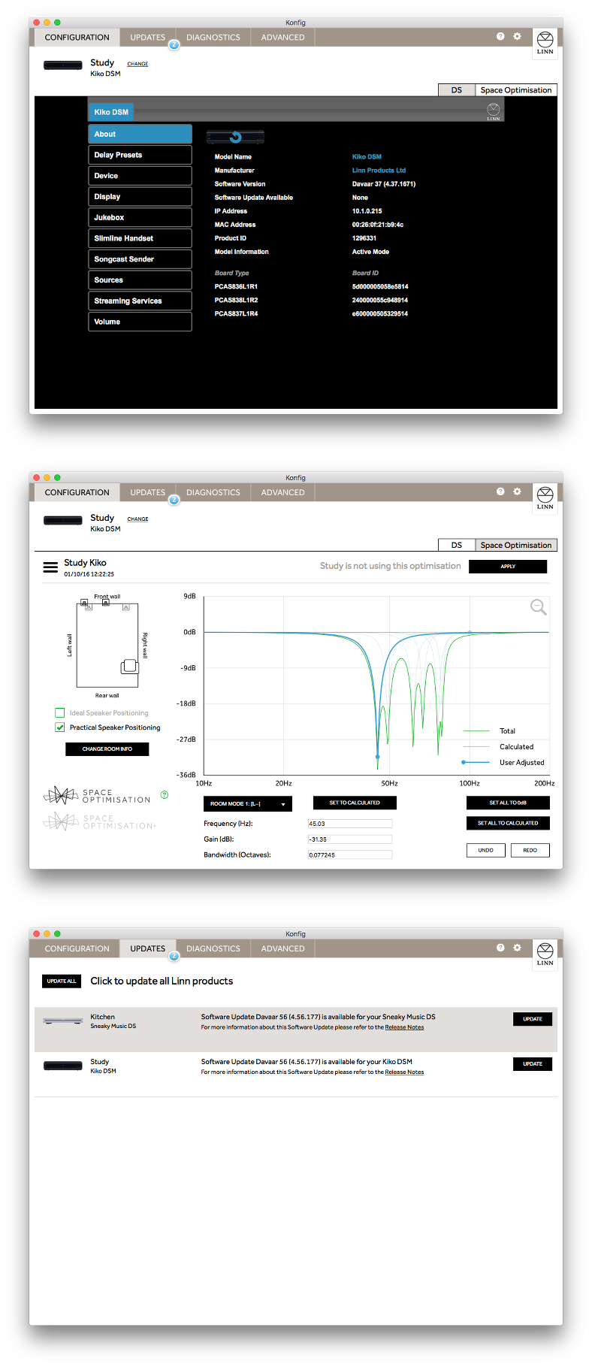Click CHANGE ROOM INFO button

pyautogui.click(x=107, y=749)
